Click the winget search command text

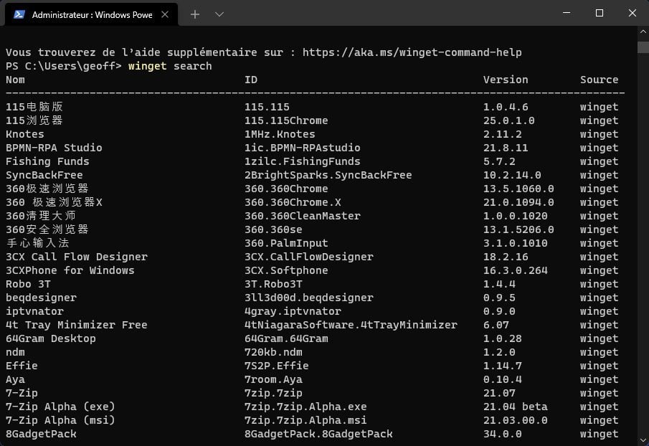click(x=170, y=66)
